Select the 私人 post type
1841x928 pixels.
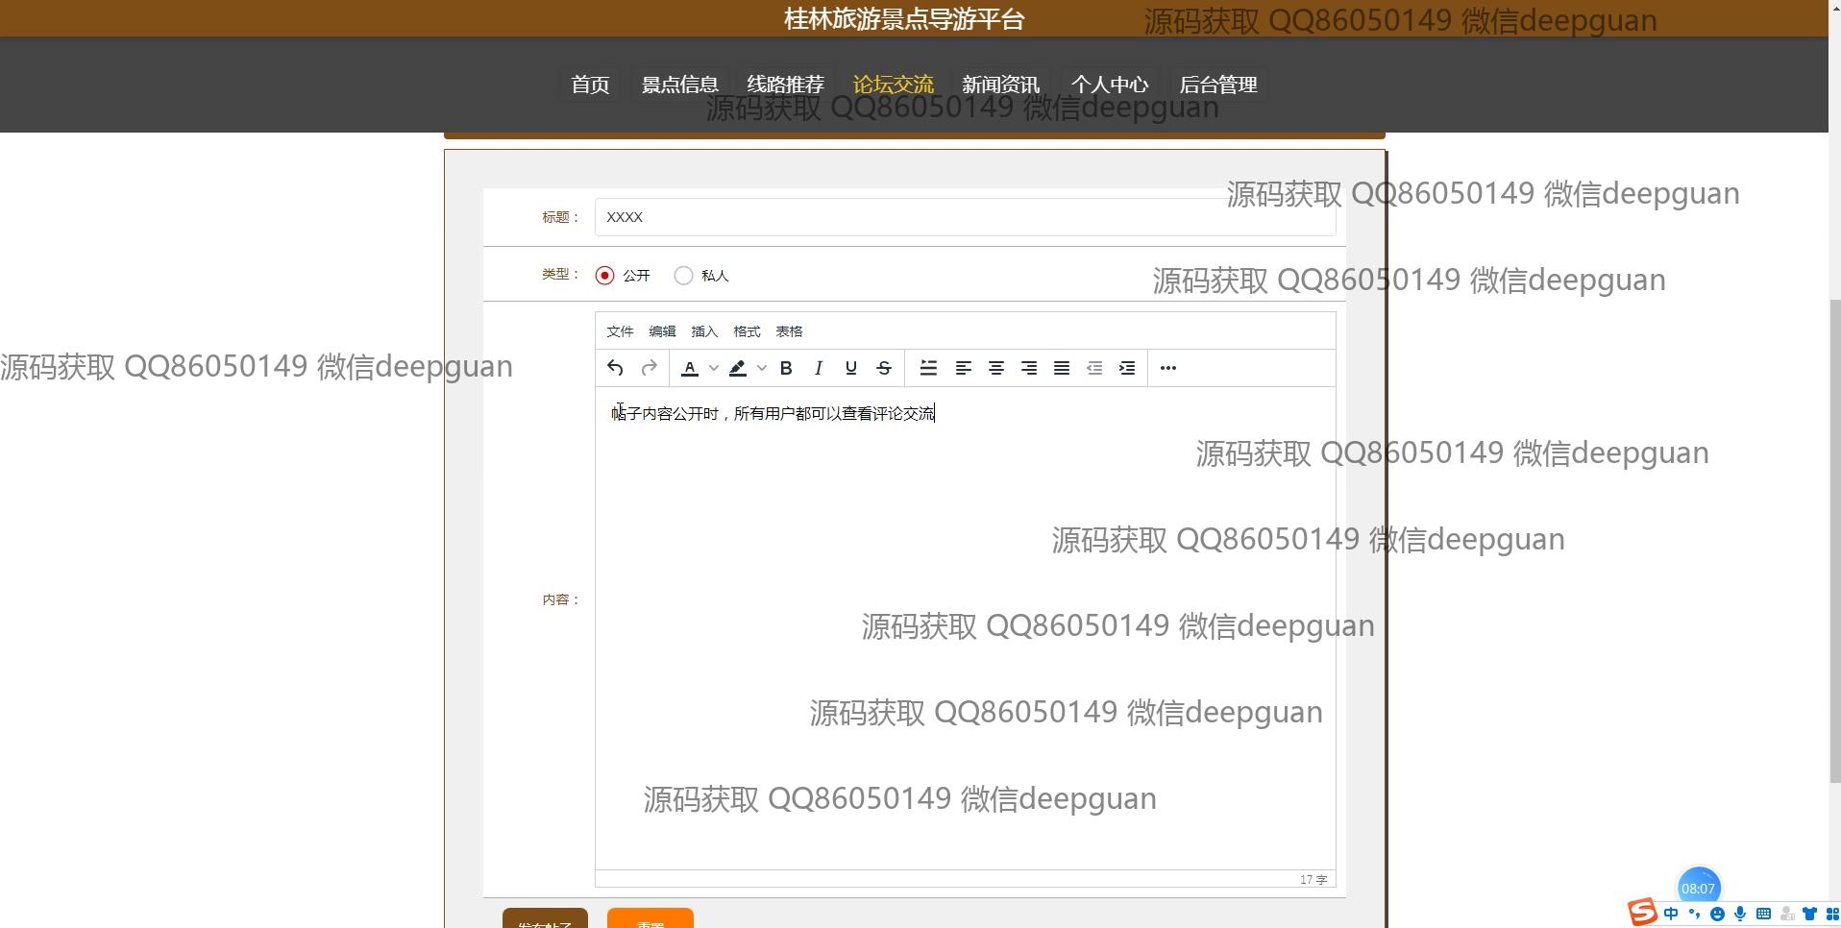tap(683, 276)
